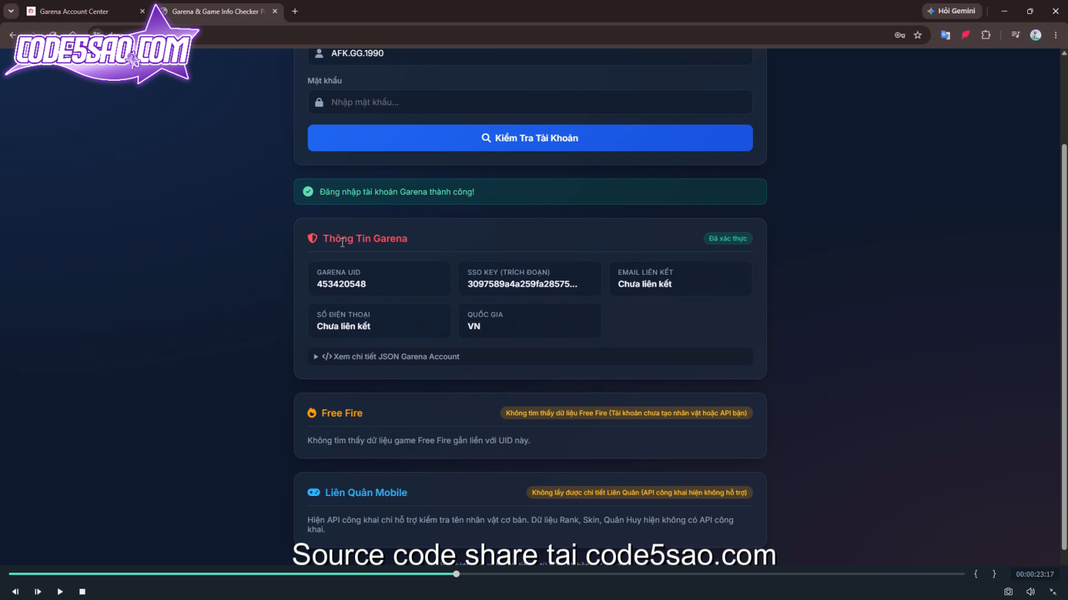Click the next frame playback button
1068x600 pixels.
38,591
